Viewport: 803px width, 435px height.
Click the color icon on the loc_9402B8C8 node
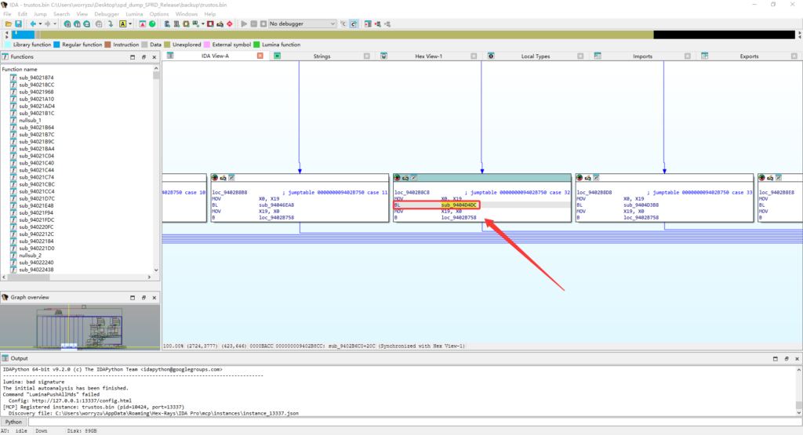(x=397, y=178)
